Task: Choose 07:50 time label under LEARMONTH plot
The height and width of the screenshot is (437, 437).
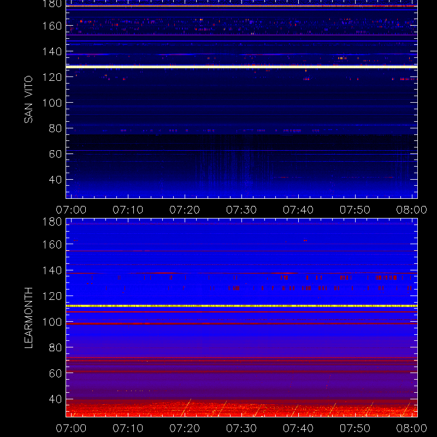Action: tap(355, 428)
